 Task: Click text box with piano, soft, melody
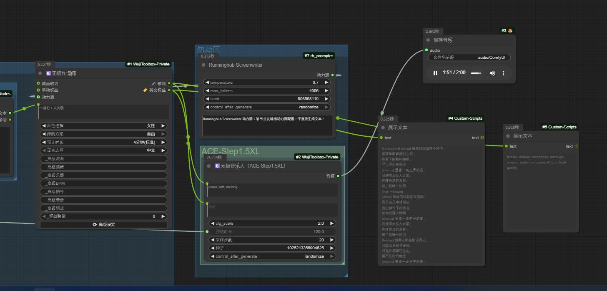tap(273, 190)
